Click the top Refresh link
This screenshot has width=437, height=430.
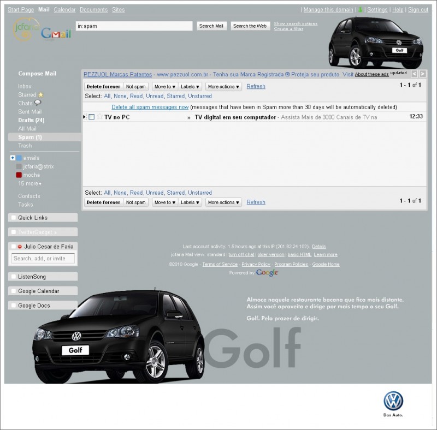[x=256, y=86]
